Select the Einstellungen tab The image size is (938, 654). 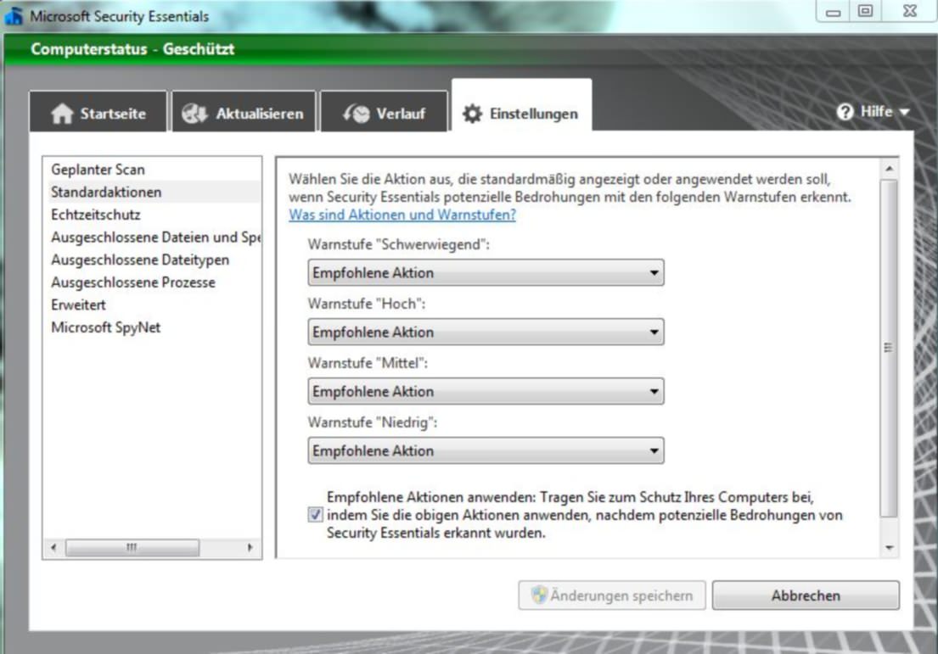click(522, 106)
